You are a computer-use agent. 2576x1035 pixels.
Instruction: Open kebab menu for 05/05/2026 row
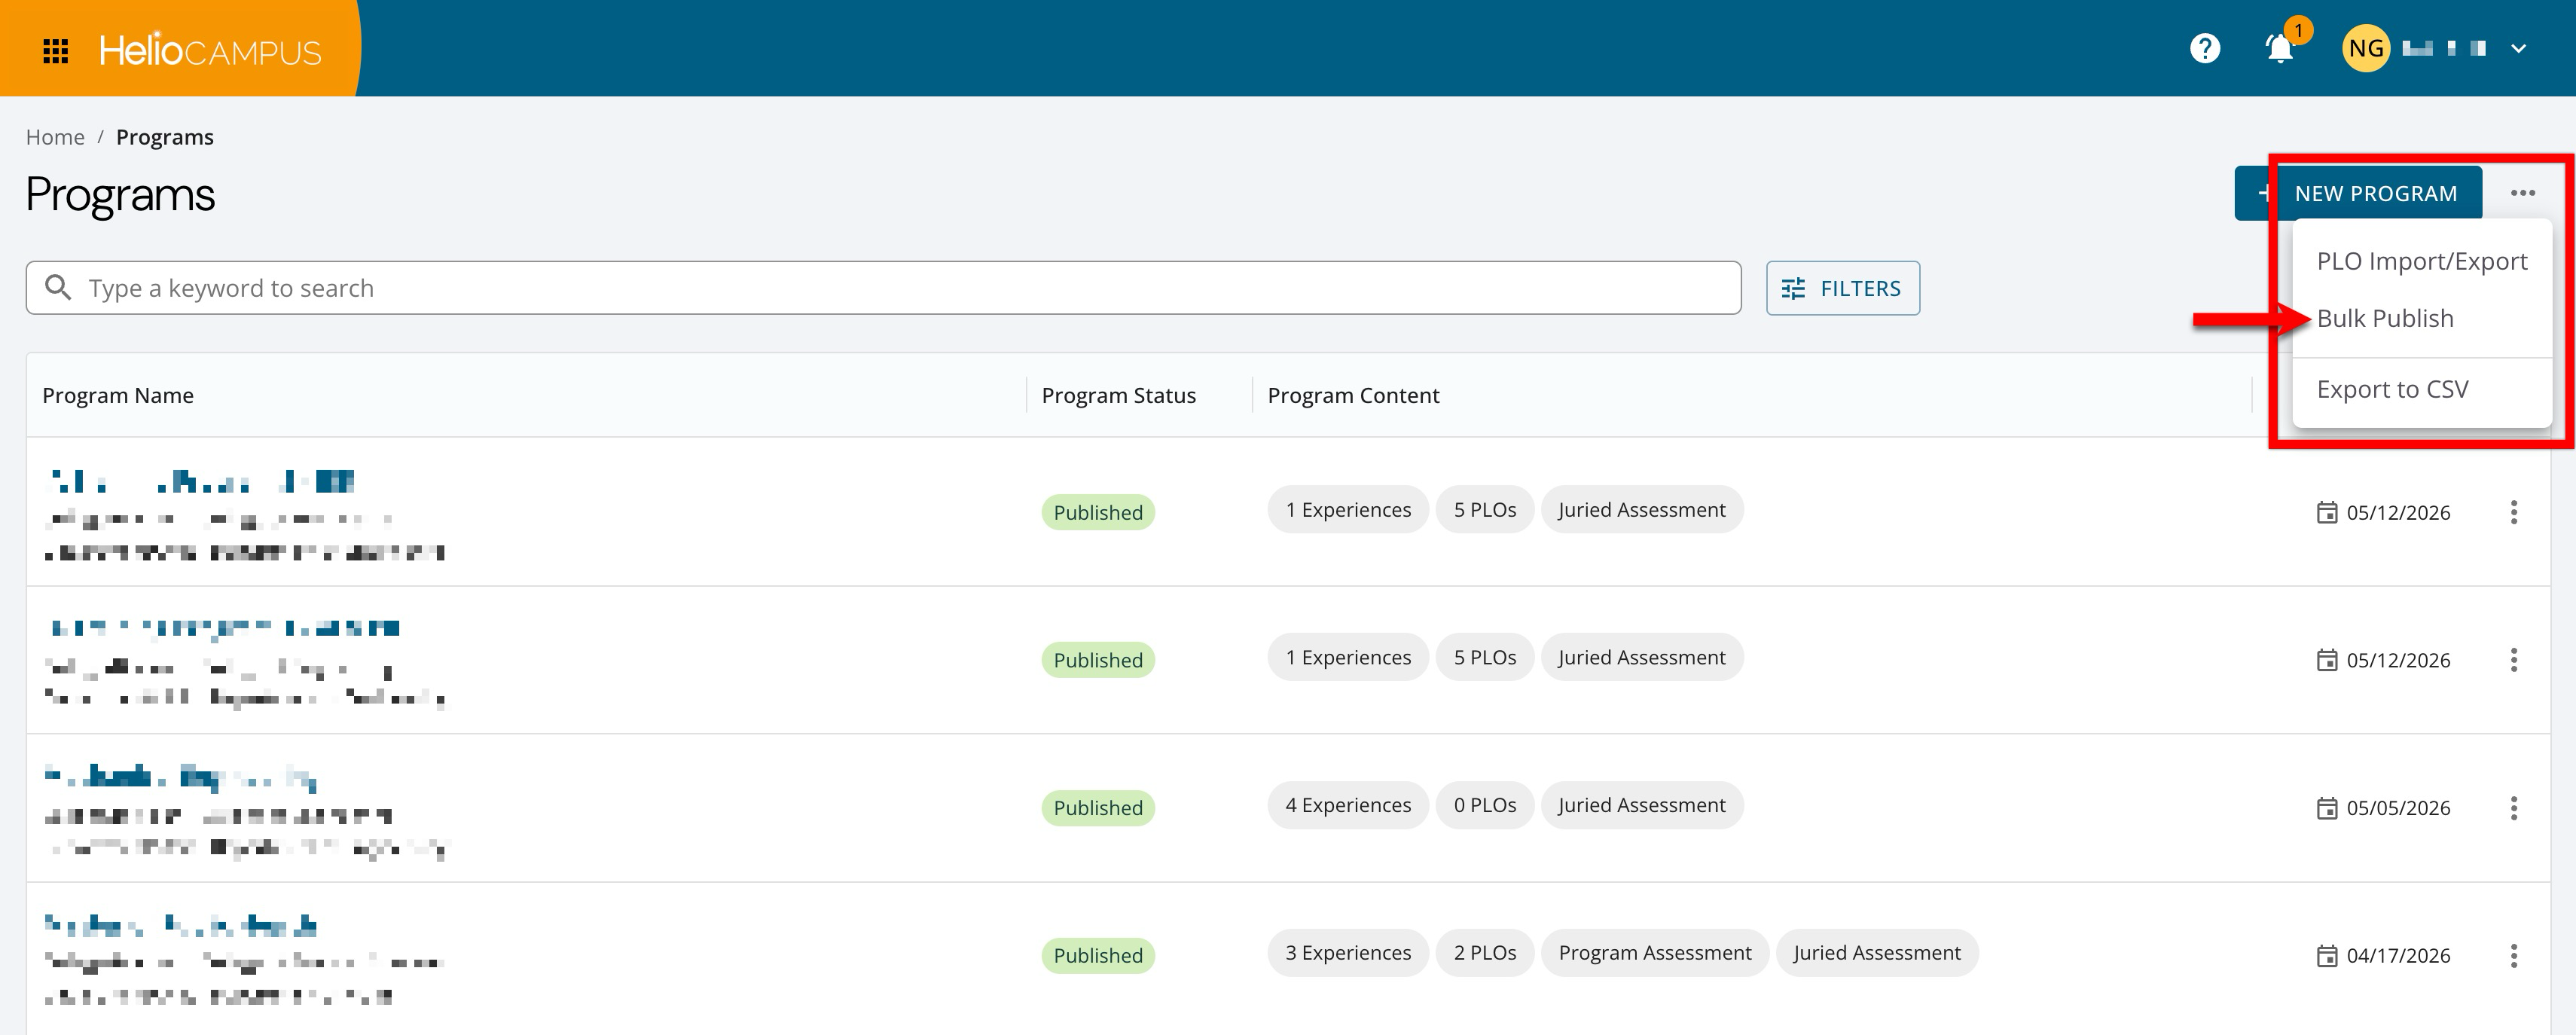(2513, 808)
